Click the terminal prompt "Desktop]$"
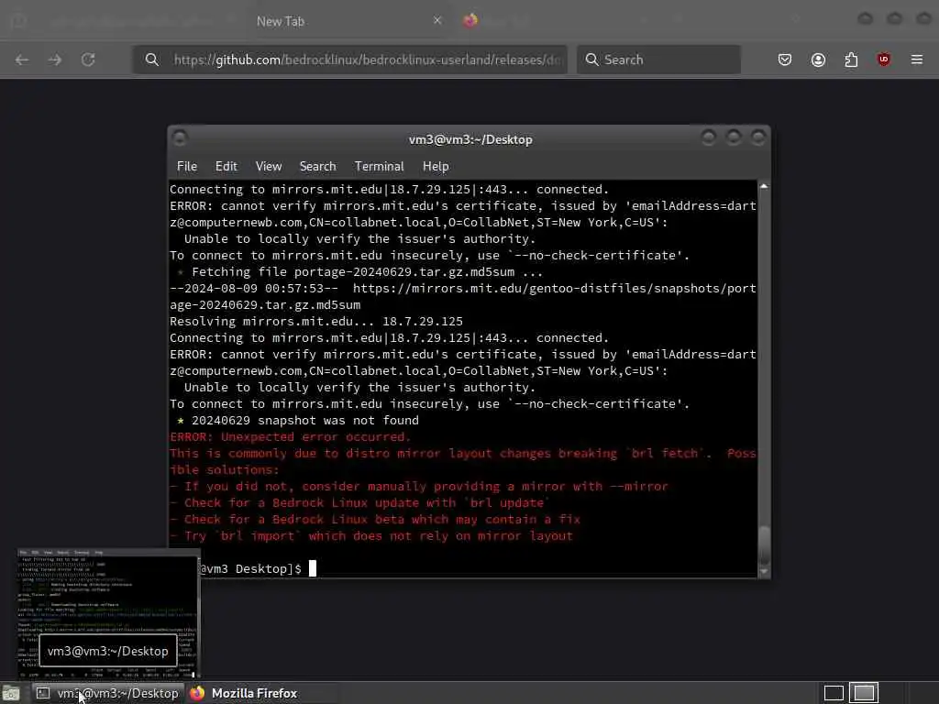 click(x=269, y=568)
